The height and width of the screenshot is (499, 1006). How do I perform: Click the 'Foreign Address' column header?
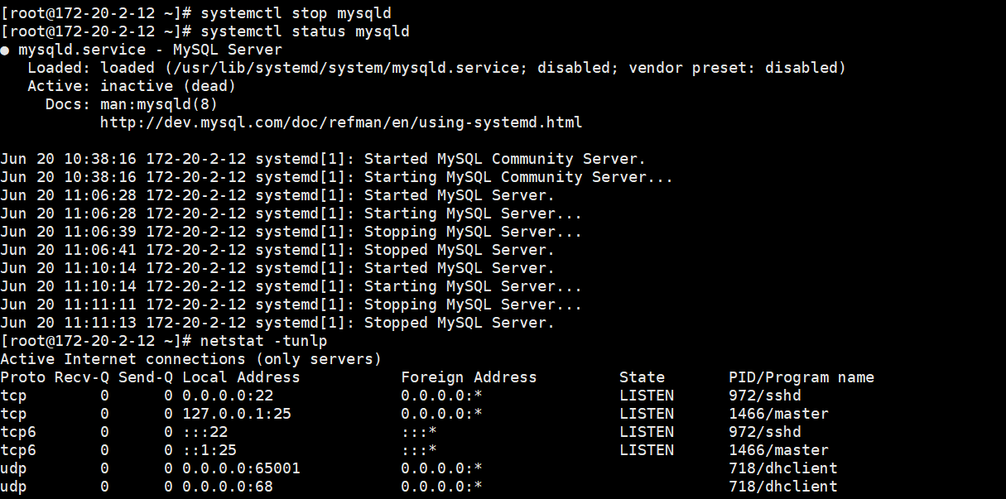click(469, 377)
